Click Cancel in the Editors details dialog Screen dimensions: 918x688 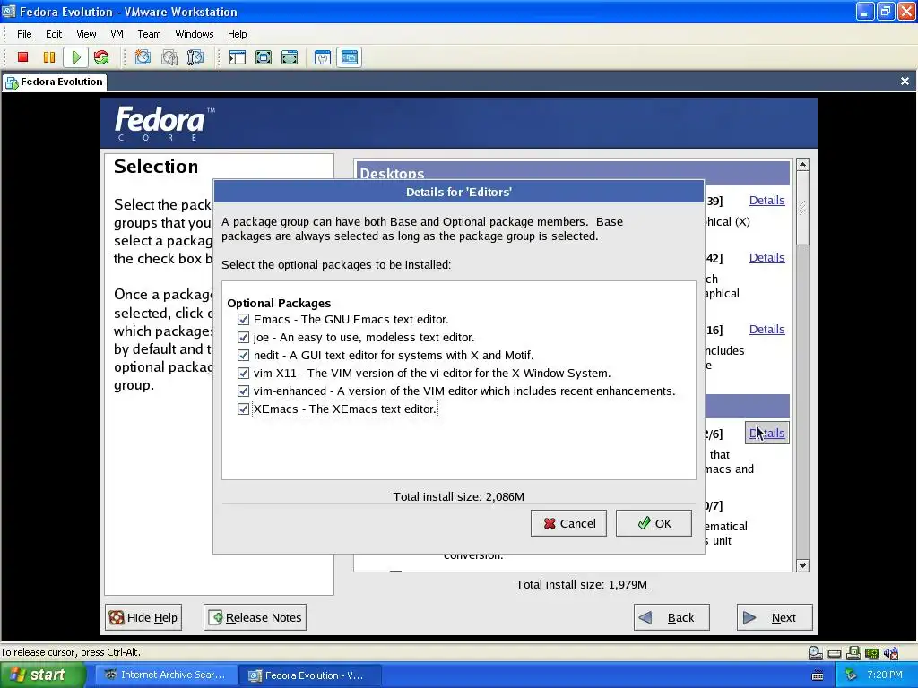click(568, 523)
